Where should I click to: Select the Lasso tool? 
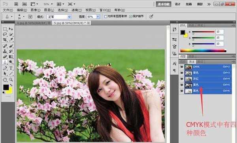tap(5, 34)
